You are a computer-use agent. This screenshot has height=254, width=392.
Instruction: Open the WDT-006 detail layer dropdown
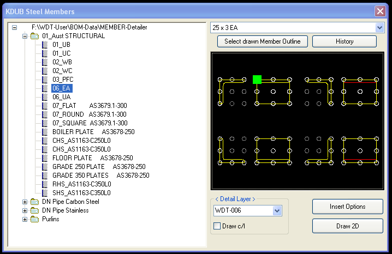[x=277, y=210]
